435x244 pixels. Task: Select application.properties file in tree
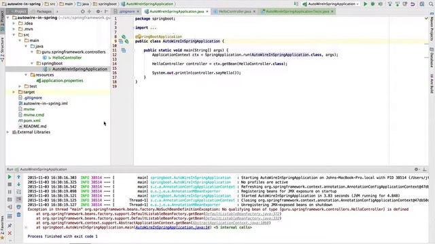[x=62, y=81]
